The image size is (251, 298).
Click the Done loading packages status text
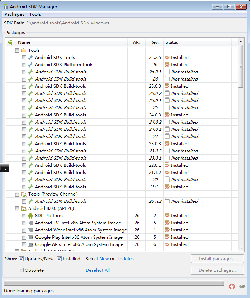click(x=29, y=291)
